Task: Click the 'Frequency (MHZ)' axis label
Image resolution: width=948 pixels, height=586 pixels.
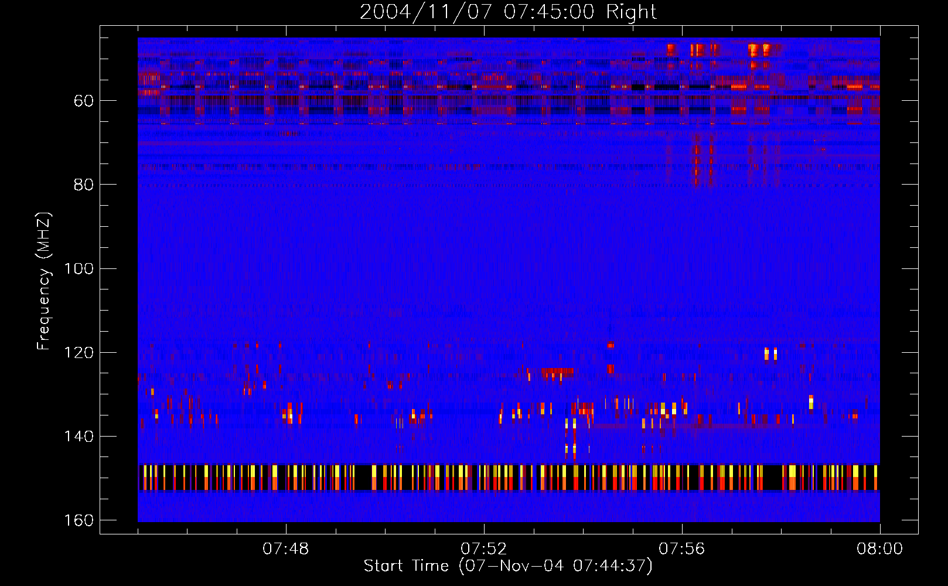Action: click(x=44, y=281)
